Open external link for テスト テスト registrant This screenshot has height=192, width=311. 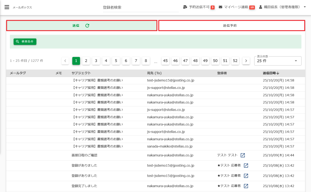click(x=243, y=155)
